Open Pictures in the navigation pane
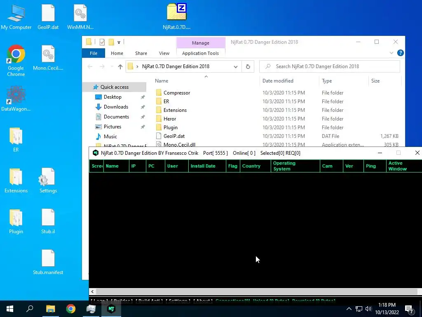 (113, 126)
